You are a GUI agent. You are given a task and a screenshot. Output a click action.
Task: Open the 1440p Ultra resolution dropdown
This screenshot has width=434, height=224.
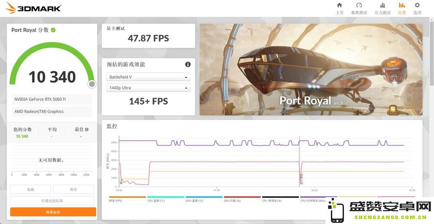click(x=148, y=88)
